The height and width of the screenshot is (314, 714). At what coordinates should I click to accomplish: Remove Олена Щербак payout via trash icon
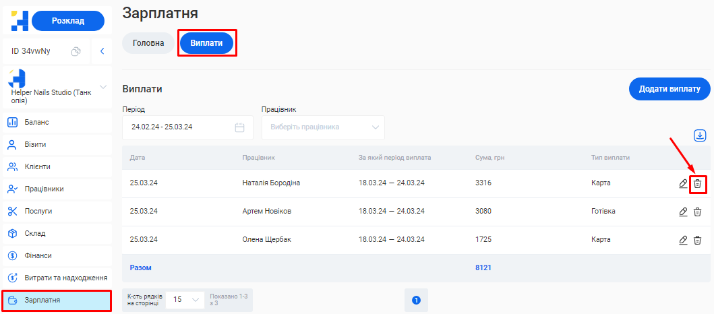[698, 240]
